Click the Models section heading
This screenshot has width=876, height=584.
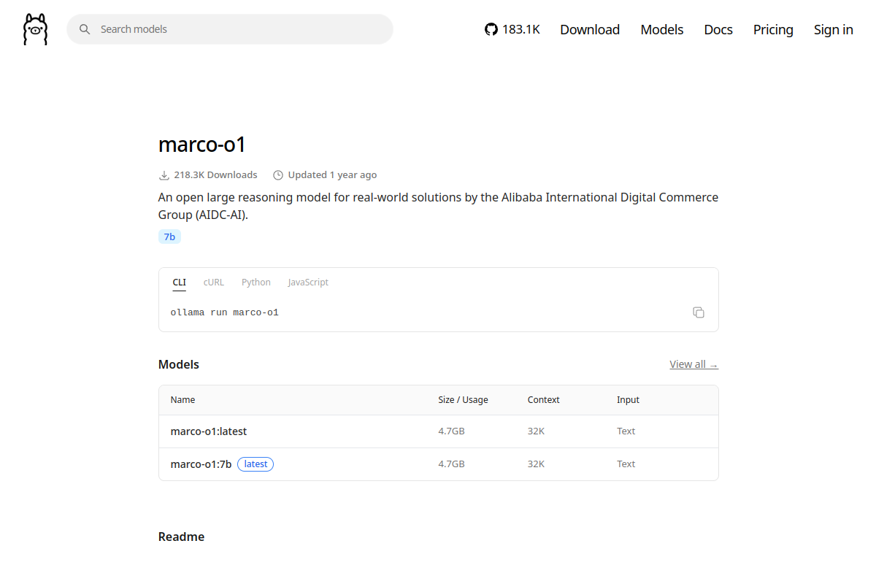179,364
